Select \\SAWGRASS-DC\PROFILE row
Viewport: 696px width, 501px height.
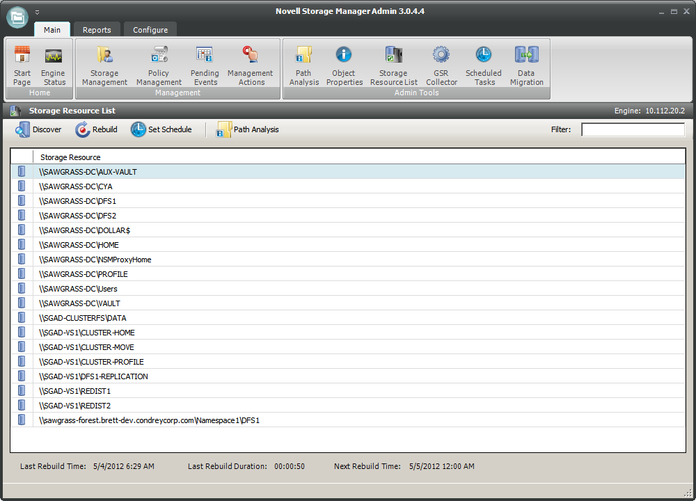[x=348, y=274]
